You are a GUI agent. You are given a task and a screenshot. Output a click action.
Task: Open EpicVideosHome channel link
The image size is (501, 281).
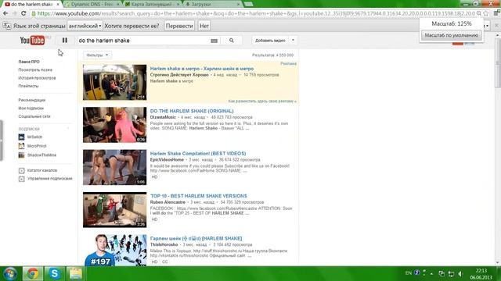point(167,159)
